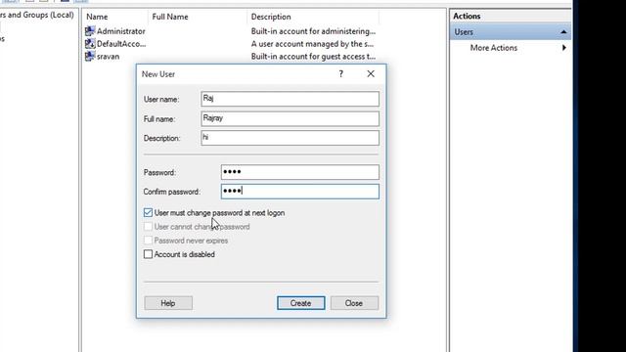Click the Description field containing hi
626x352 pixels.
point(291,138)
